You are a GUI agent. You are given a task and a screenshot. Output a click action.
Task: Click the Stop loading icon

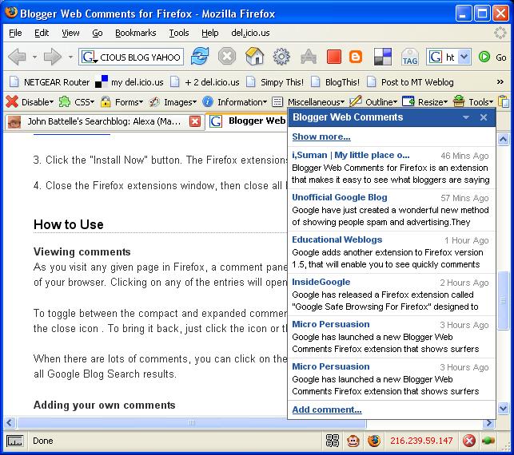point(227,57)
